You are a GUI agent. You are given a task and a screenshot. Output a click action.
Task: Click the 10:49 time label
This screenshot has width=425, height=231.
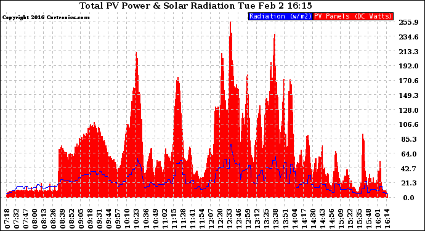pos(155,219)
